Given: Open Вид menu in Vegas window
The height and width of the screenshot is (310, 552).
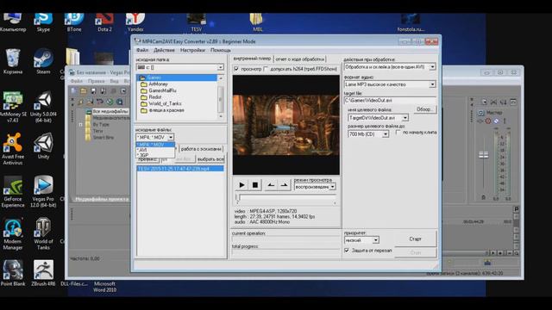Looking at the screenshot, I should [114, 81].
